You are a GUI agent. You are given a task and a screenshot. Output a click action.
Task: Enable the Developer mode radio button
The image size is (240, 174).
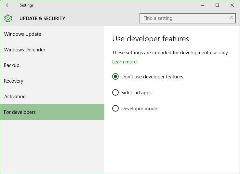click(x=115, y=108)
